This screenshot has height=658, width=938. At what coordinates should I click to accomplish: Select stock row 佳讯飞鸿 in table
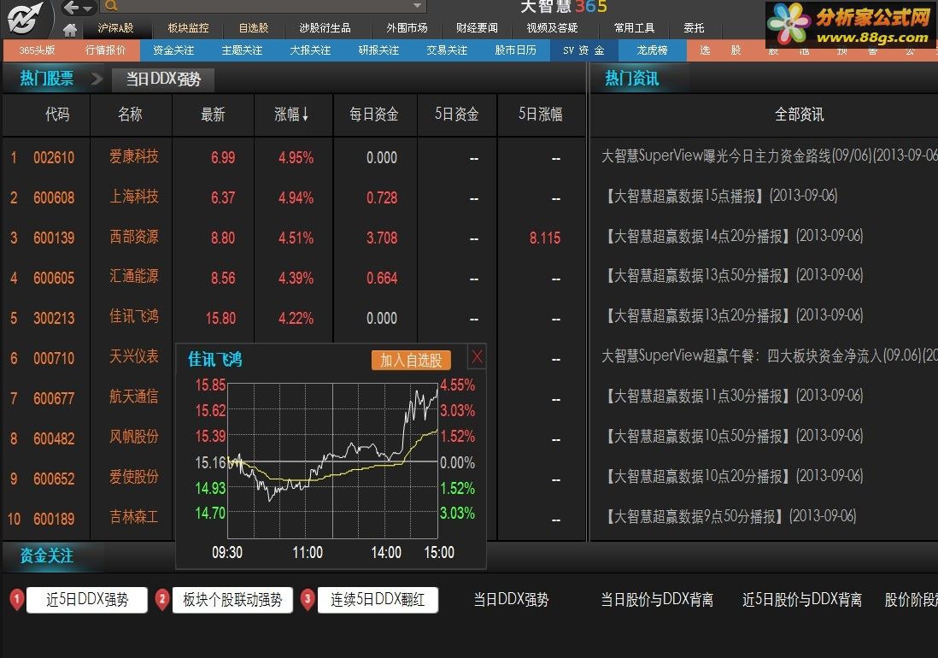click(x=293, y=318)
